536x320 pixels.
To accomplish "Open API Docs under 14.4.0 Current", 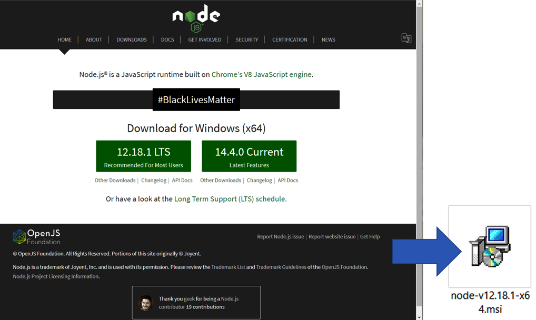I will click(x=288, y=180).
